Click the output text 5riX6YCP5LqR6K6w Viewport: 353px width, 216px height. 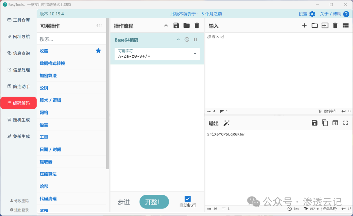pyautogui.click(x=226, y=134)
